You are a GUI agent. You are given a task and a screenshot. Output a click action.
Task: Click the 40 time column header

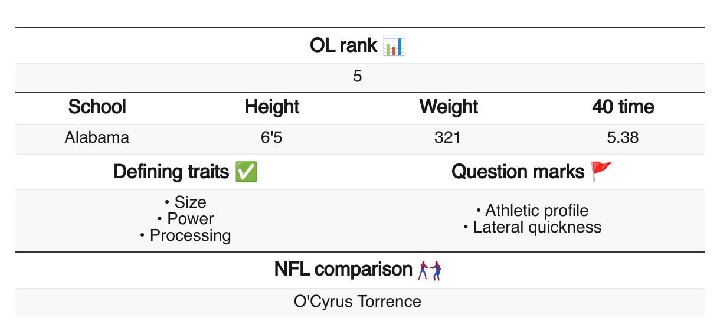click(x=623, y=107)
